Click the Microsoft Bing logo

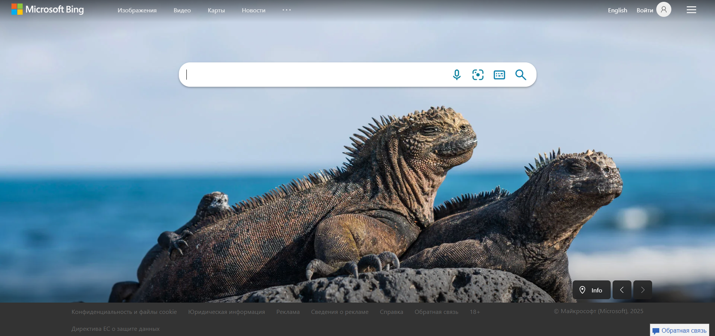[x=47, y=9]
